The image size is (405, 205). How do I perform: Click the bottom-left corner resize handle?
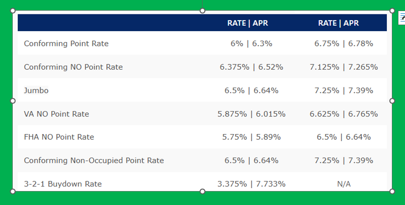tap(13, 191)
